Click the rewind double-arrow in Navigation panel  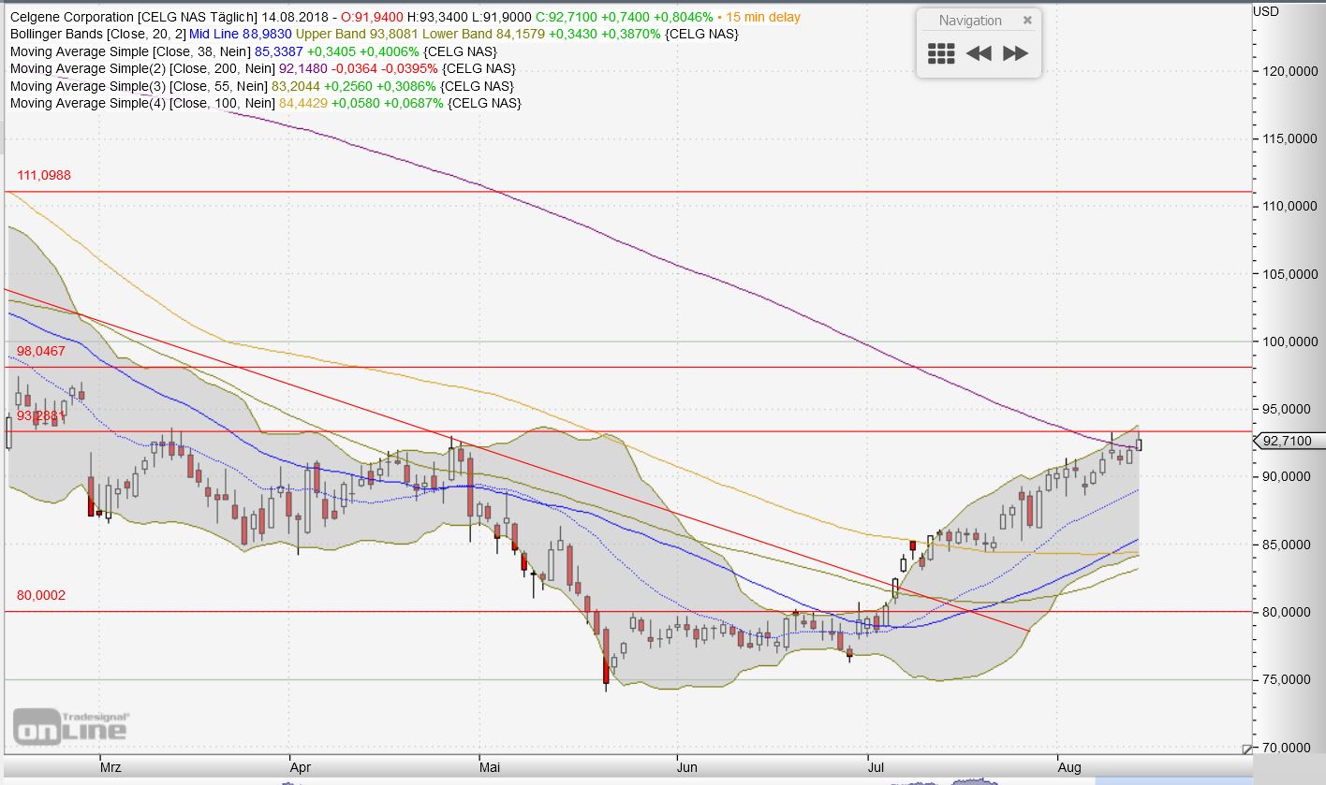tap(979, 53)
